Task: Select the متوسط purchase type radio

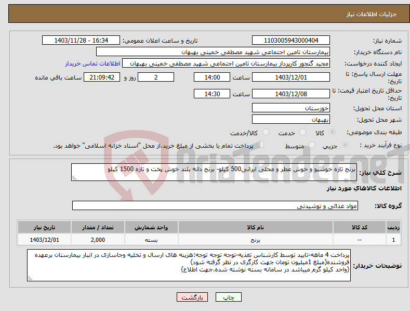Action: [312, 145]
